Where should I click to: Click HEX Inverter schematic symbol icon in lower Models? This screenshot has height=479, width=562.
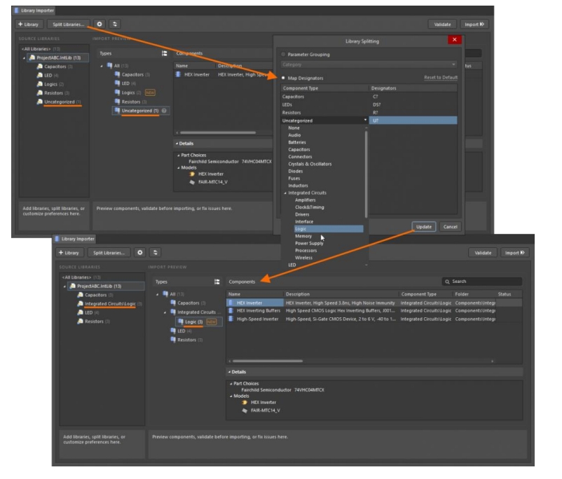(245, 403)
